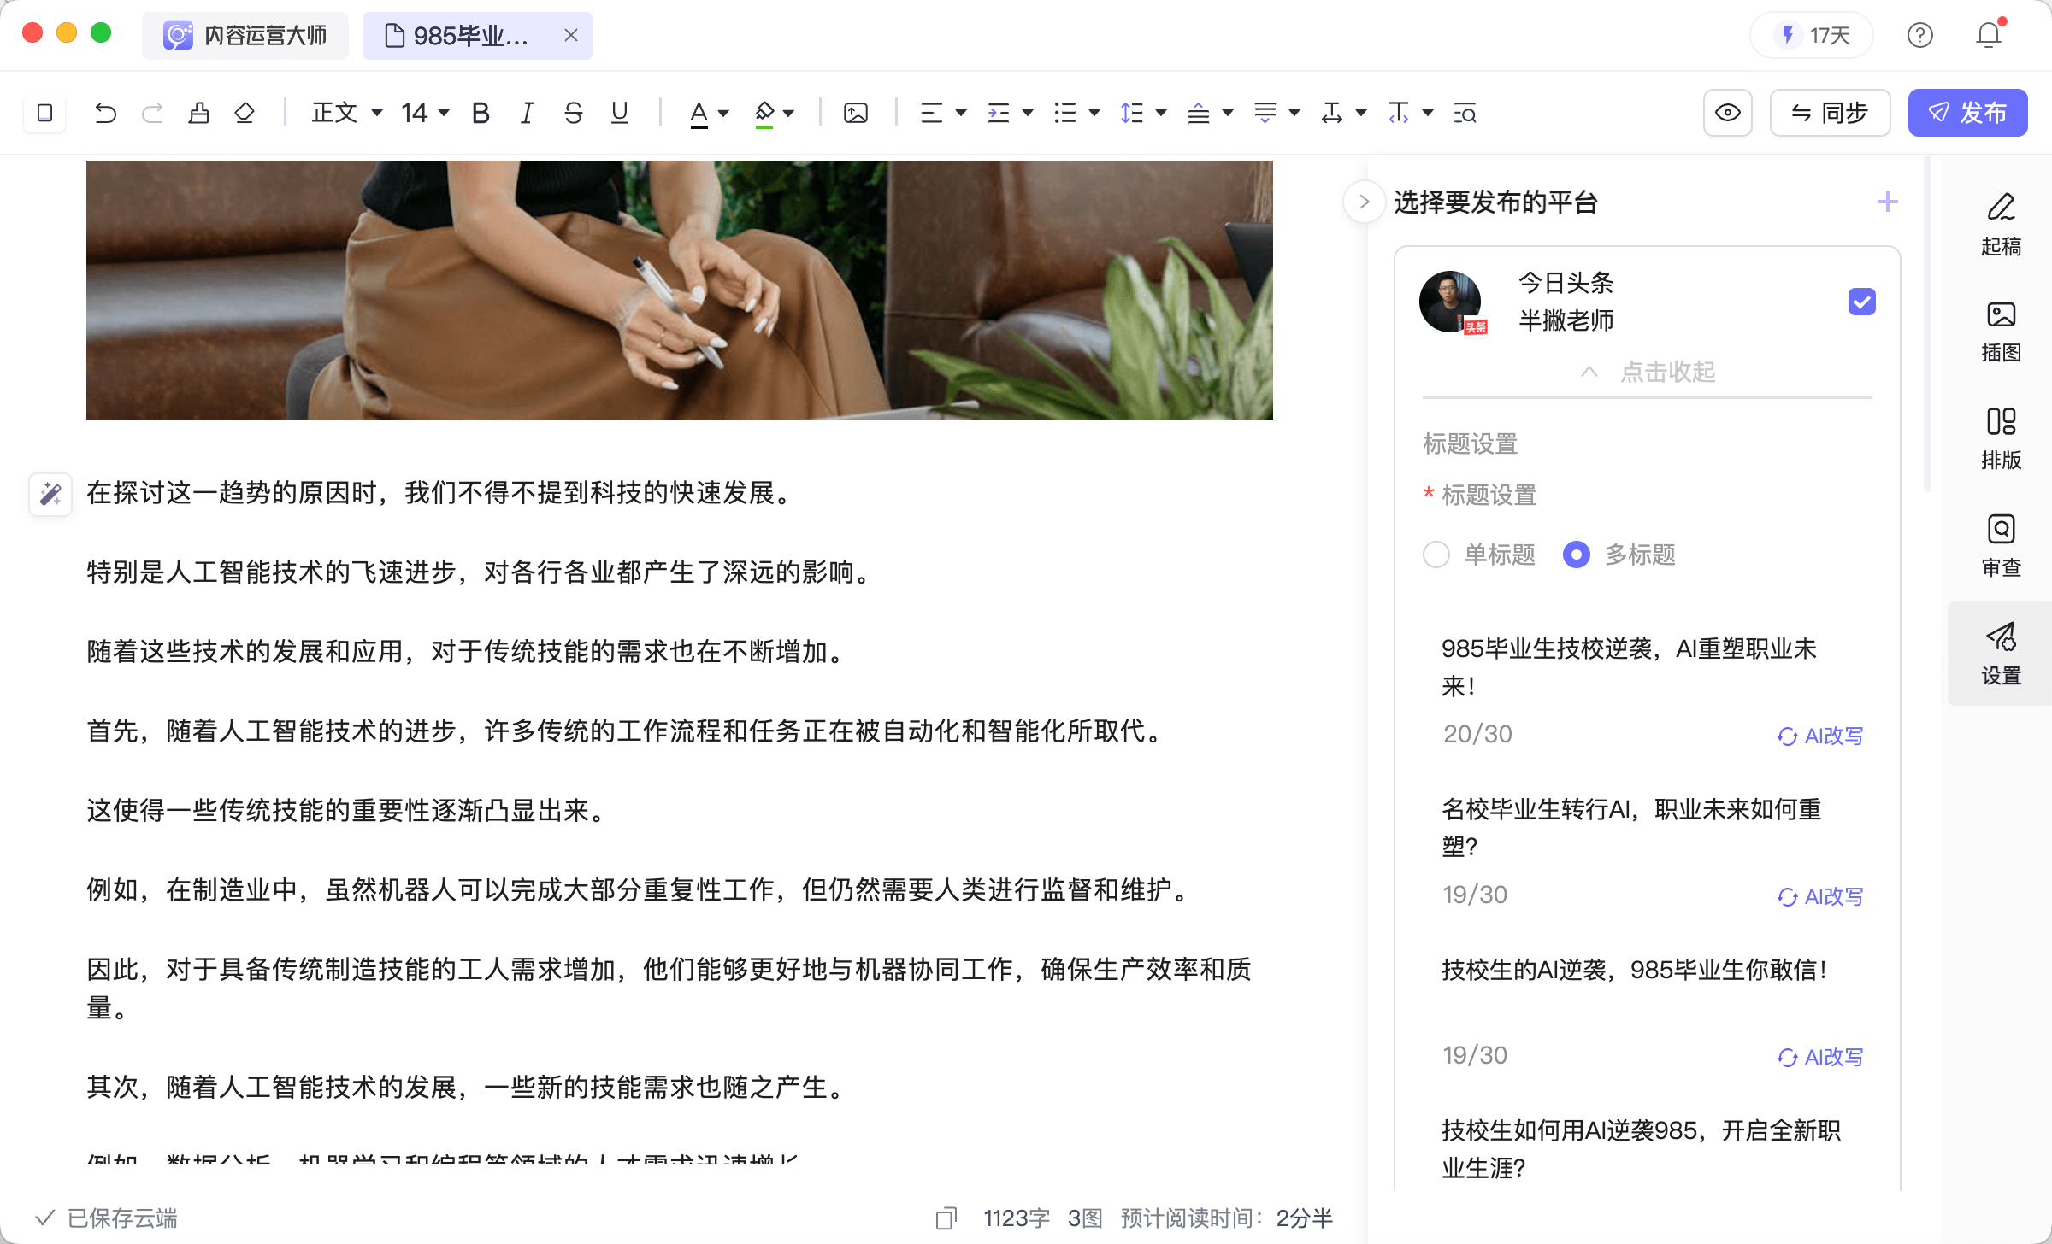The width and height of the screenshot is (2052, 1244).
Task: Click the 发布 publish button
Action: point(1967,113)
